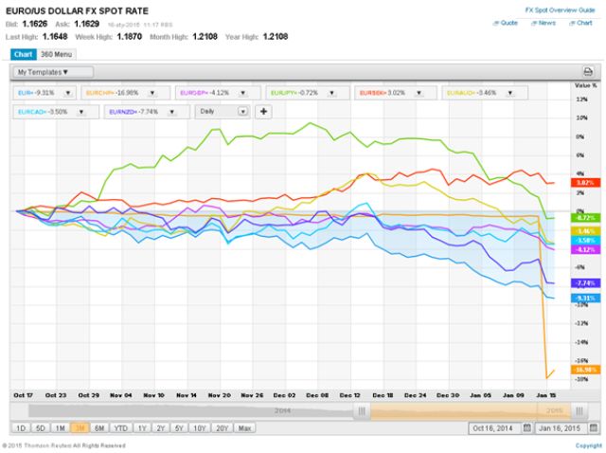The height and width of the screenshot is (453, 606).
Task: Click the end date field Jan 16, 2015
Action: tap(560, 427)
